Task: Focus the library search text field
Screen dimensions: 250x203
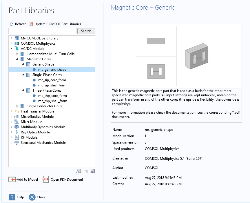Action: tap(42, 31)
